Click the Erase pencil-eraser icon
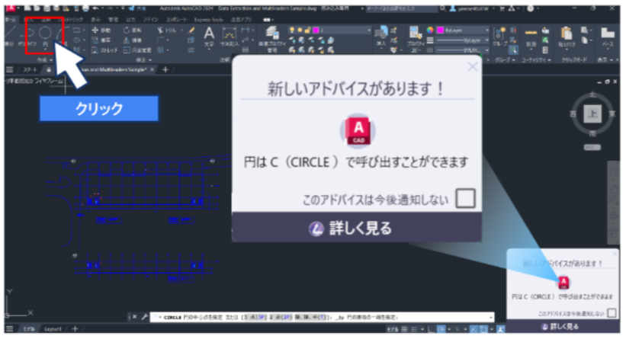Viewport: 626px width, 339px height. point(191,30)
